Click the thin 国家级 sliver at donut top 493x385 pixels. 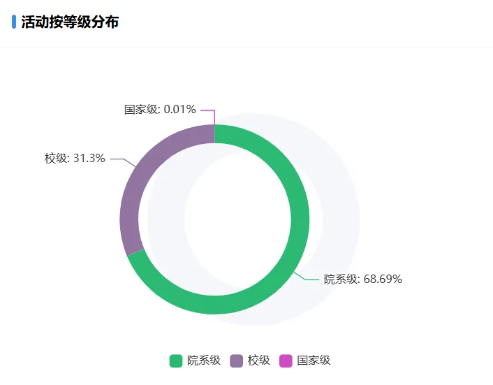point(214,133)
